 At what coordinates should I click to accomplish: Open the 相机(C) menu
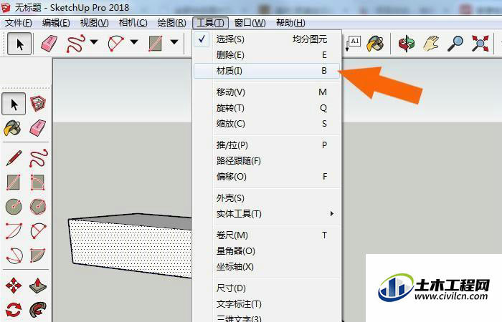(x=133, y=23)
